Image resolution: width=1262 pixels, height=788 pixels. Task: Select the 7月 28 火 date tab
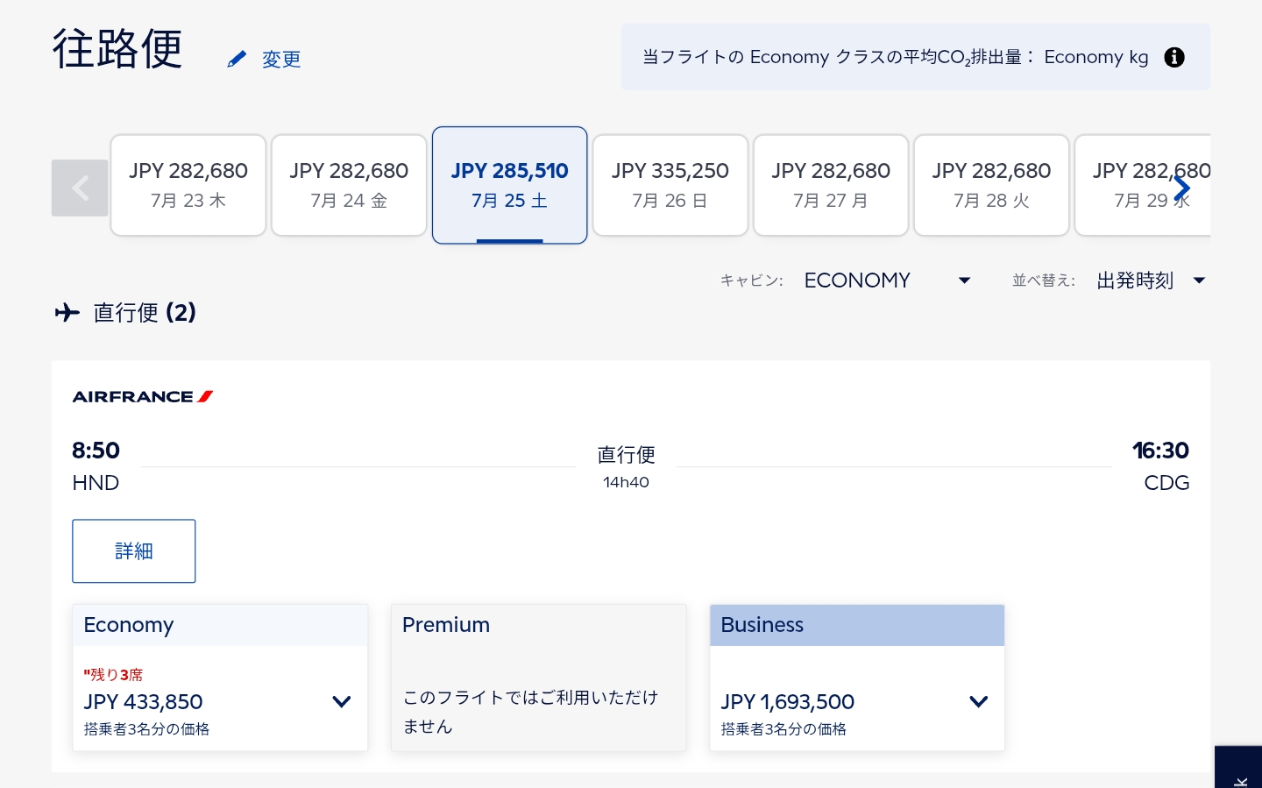click(x=991, y=185)
